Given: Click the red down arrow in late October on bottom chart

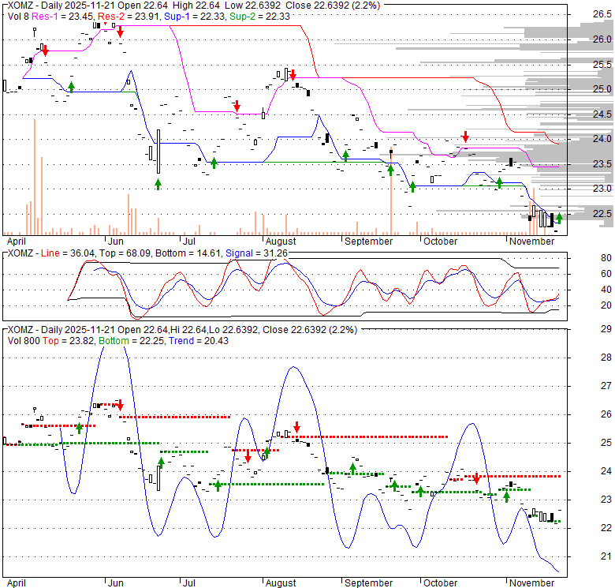Looking at the screenshot, I should (x=476, y=478).
